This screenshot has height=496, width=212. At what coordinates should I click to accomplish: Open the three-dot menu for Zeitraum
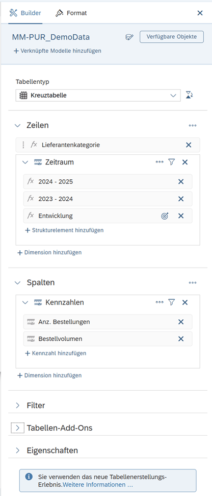pyautogui.click(x=160, y=162)
